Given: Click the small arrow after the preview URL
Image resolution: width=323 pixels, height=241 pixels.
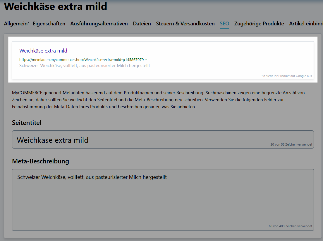Looking at the screenshot, I should (146, 59).
